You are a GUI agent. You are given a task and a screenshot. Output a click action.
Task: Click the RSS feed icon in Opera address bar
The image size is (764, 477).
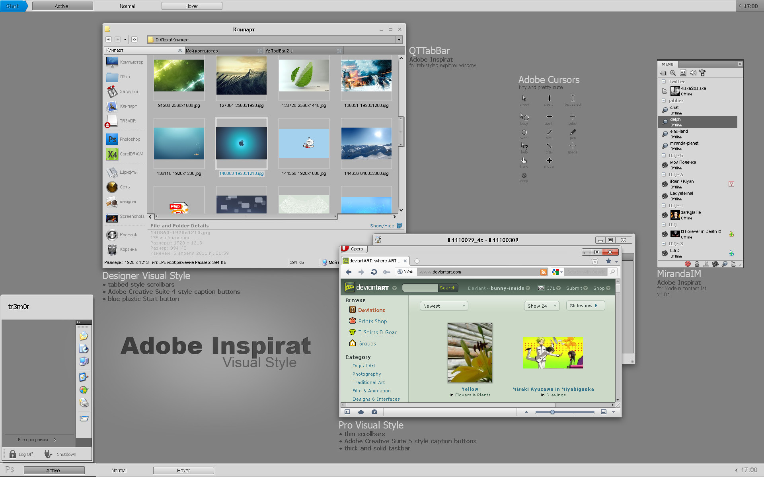[543, 272]
